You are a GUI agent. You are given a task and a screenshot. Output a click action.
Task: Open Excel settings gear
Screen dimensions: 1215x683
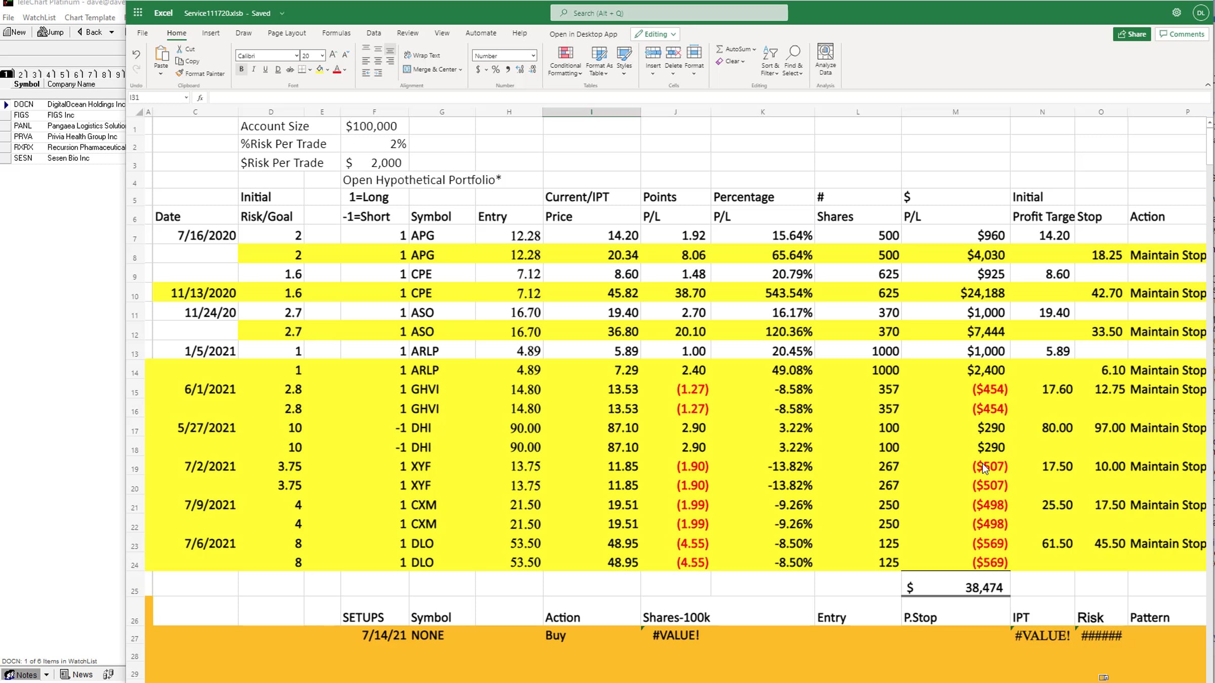point(1177,13)
